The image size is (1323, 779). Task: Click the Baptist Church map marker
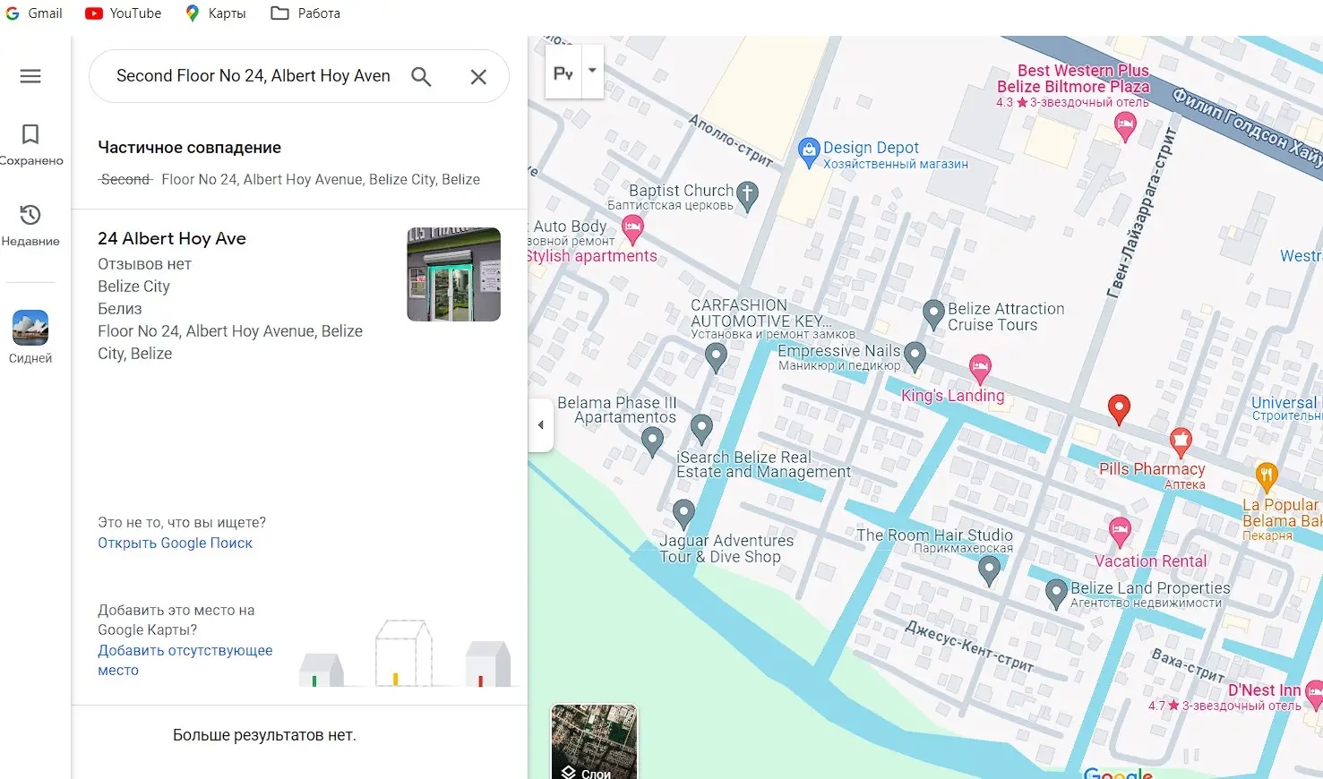tap(747, 195)
